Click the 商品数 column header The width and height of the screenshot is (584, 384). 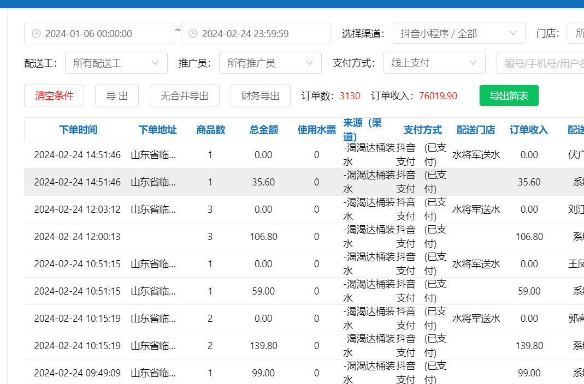[211, 130]
